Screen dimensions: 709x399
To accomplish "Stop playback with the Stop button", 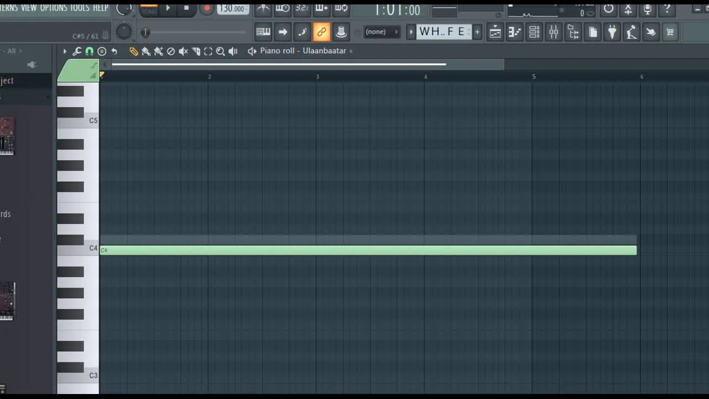I will 186,8.
